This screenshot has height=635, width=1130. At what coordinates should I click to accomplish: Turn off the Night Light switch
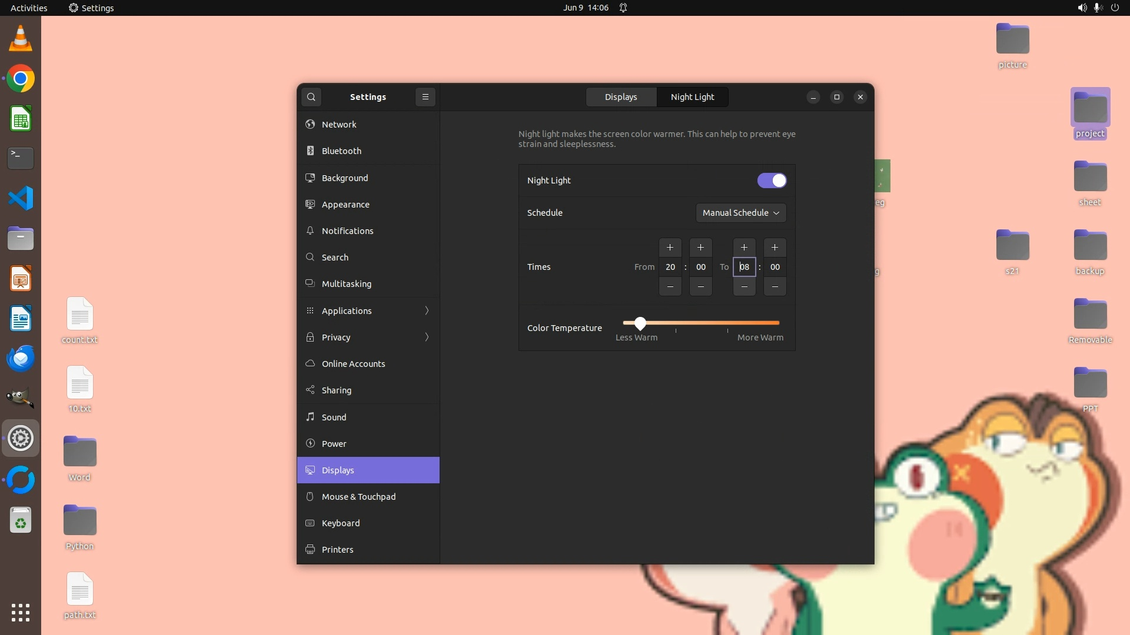(772, 181)
